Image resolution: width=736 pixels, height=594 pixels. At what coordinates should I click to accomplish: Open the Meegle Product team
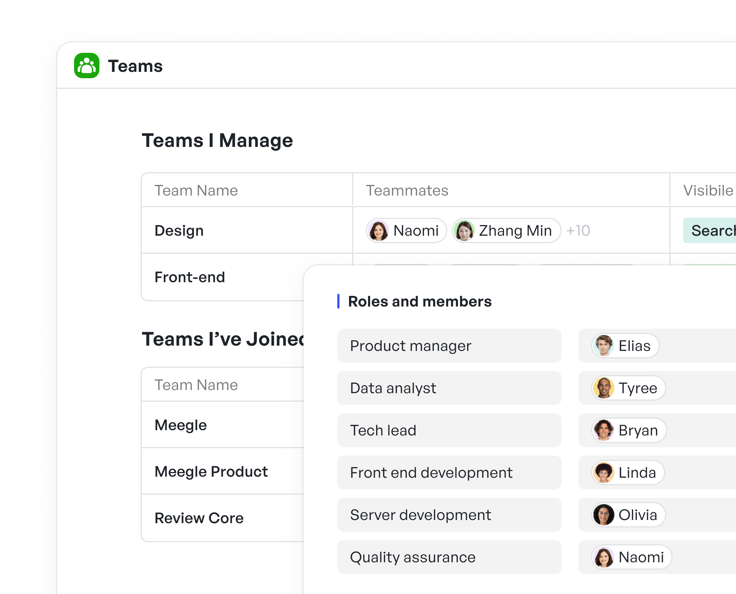coord(211,472)
